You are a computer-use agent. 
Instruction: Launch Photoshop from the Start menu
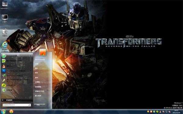(16, 71)
